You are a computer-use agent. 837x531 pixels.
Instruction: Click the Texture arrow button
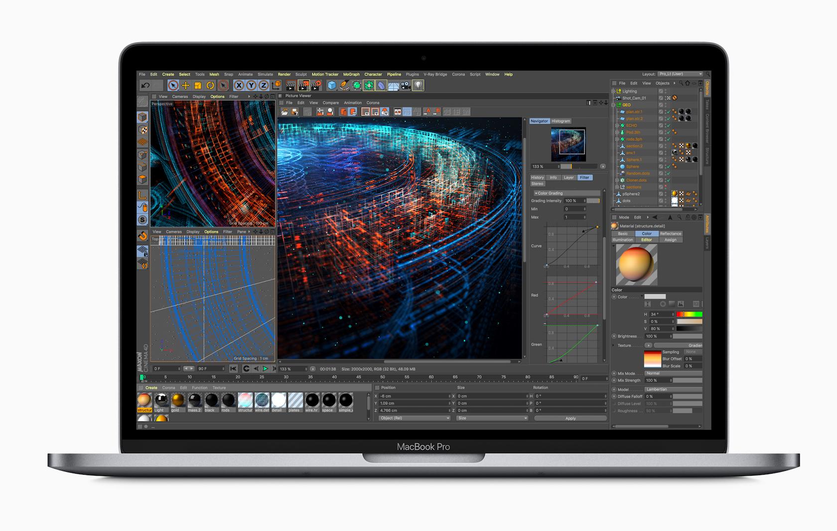point(648,345)
